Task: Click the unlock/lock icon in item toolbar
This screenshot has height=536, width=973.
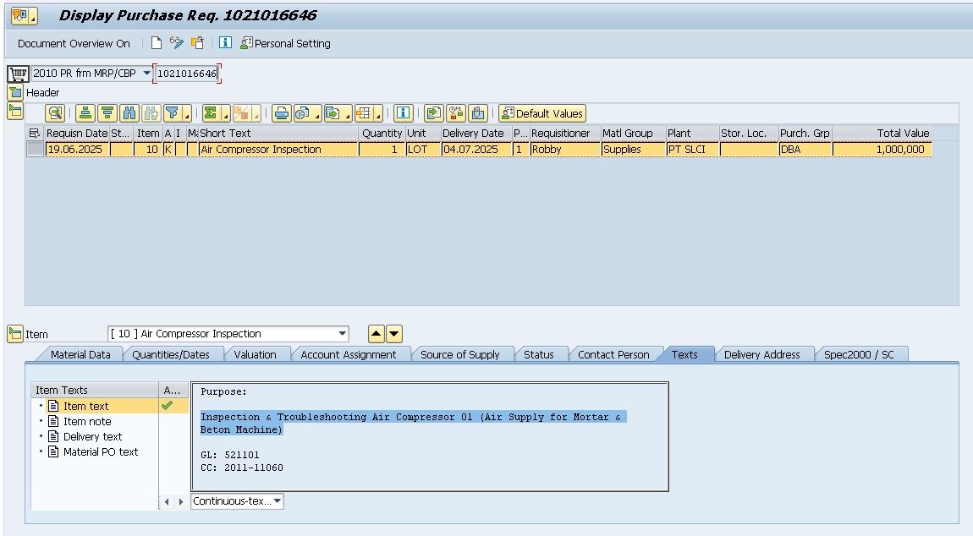Action: (456, 113)
